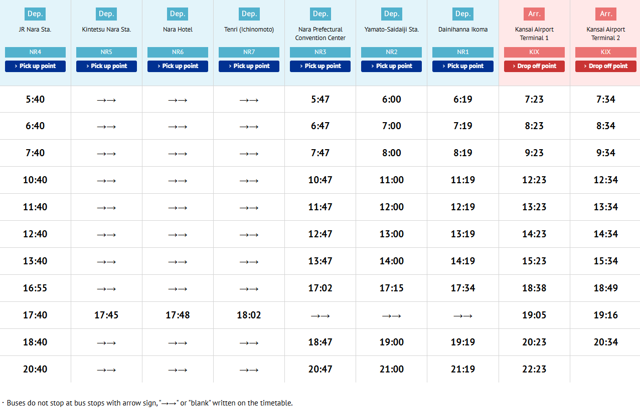
Task: Click Arr. badge above Kansai Airport Terminal 2
Action: pos(605,14)
